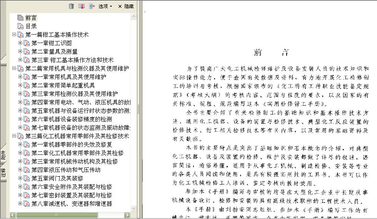
Task: Switch to the 注释 side tab
Action: pos(3,173)
